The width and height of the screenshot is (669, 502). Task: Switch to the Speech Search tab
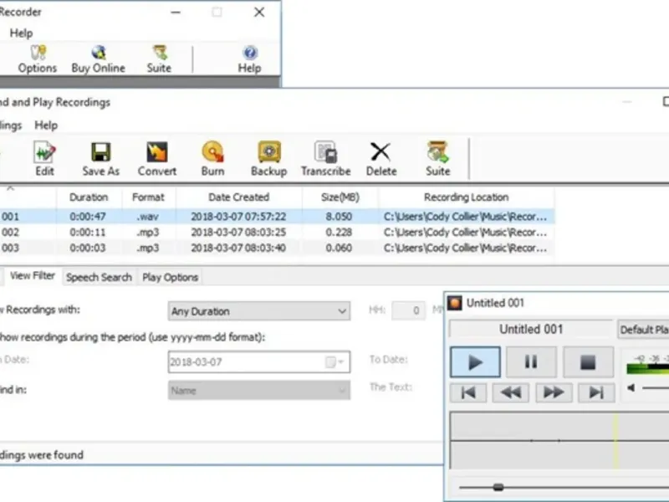click(99, 278)
